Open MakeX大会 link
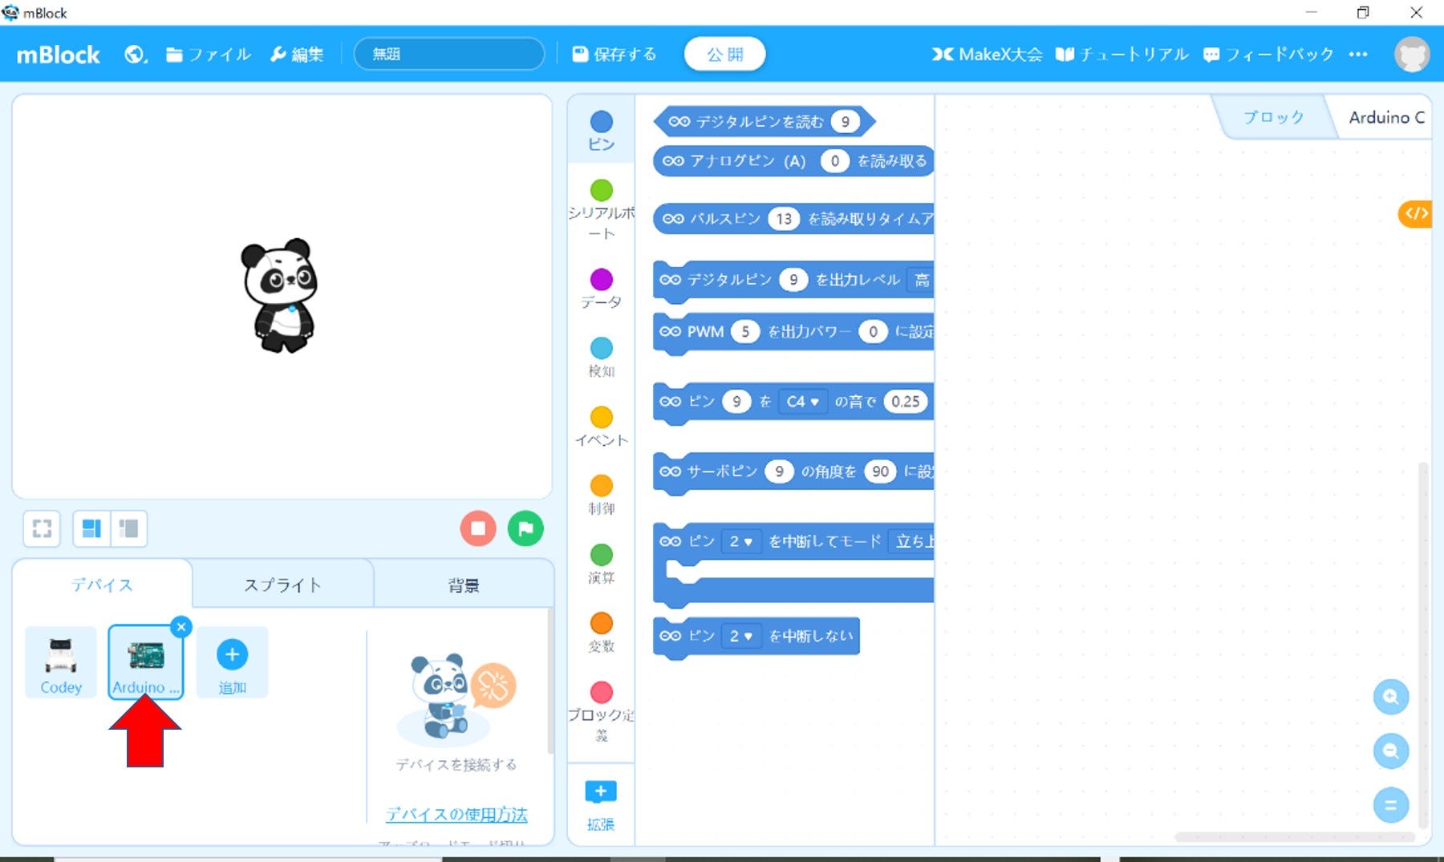The width and height of the screenshot is (1444, 862). coord(987,54)
